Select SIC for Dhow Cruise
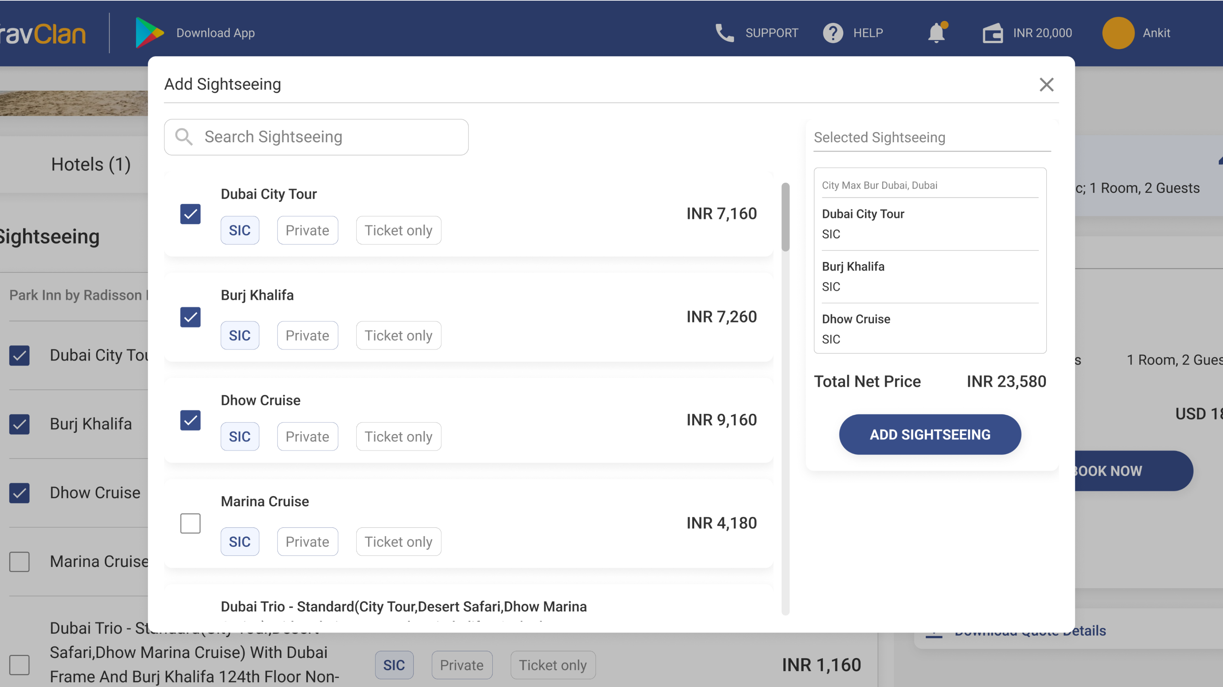This screenshot has height=687, width=1223. click(240, 436)
